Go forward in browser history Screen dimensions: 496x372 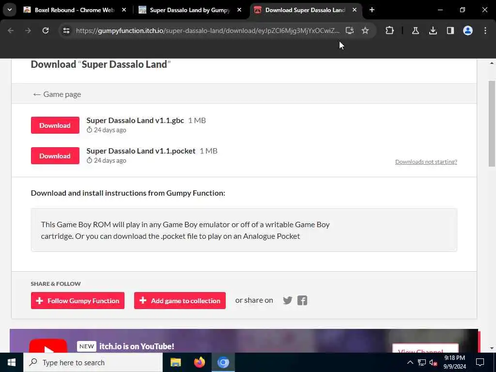(x=28, y=31)
